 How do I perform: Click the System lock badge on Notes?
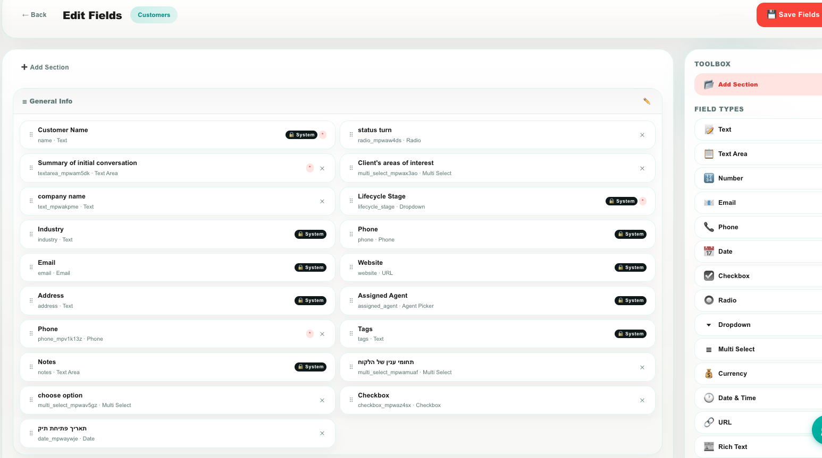(x=311, y=367)
